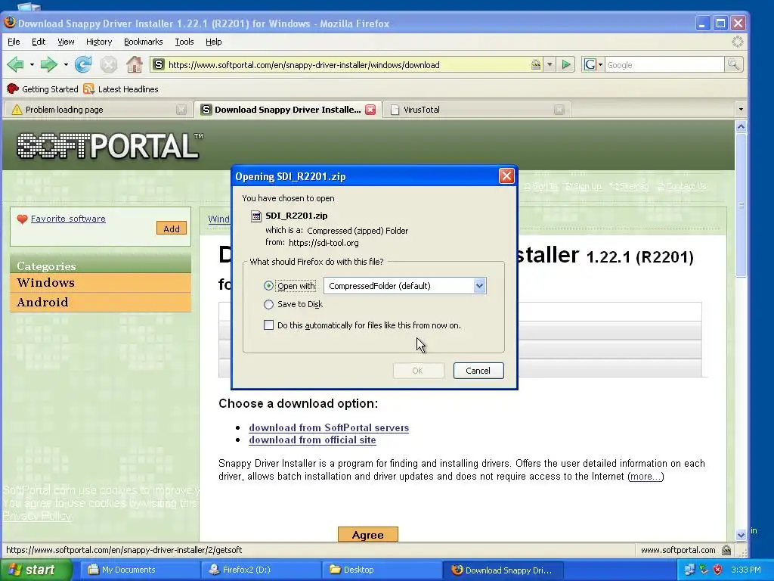774x581 pixels.
Task: Expand the forward button history dropdown
Action: (x=66, y=65)
